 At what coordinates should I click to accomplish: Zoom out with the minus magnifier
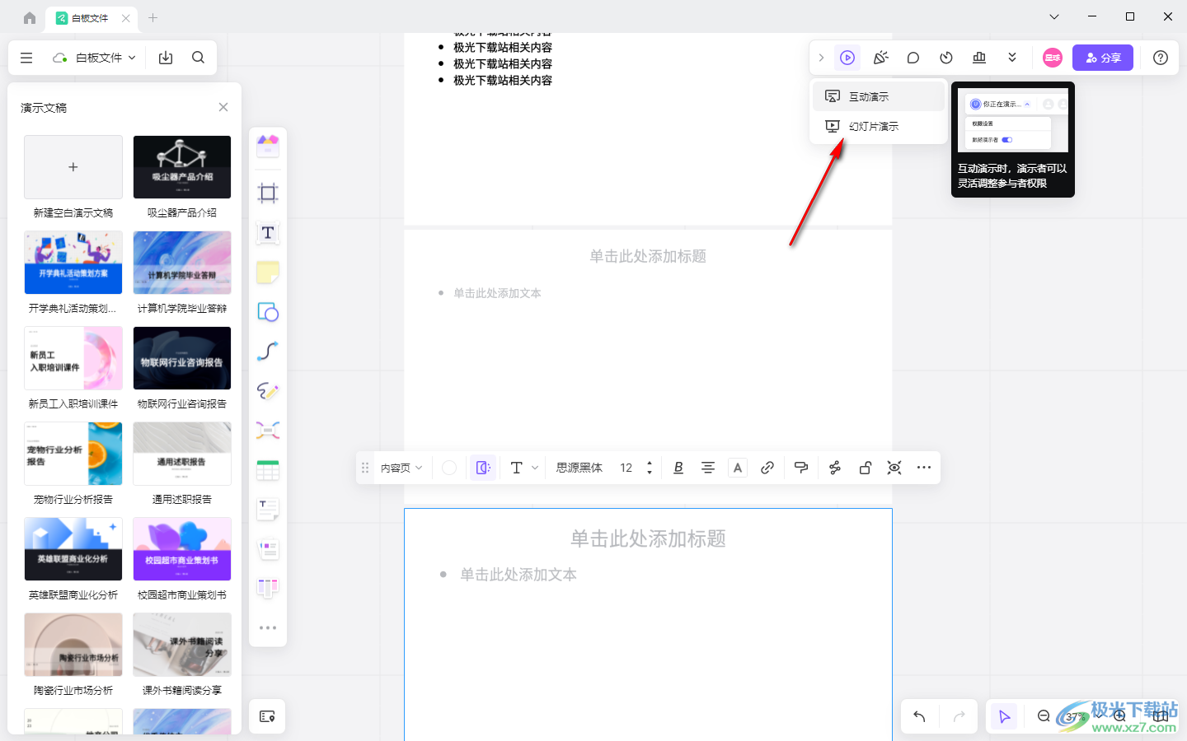(x=1044, y=716)
